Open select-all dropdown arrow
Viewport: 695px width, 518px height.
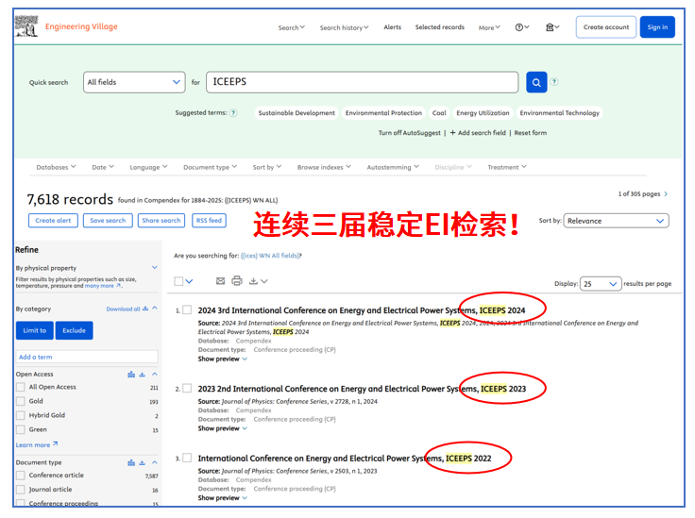pyautogui.click(x=189, y=281)
